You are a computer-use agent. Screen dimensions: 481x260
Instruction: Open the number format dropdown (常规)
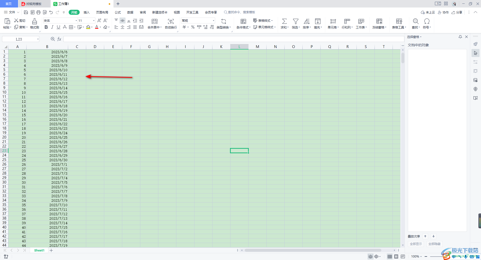[213, 20]
